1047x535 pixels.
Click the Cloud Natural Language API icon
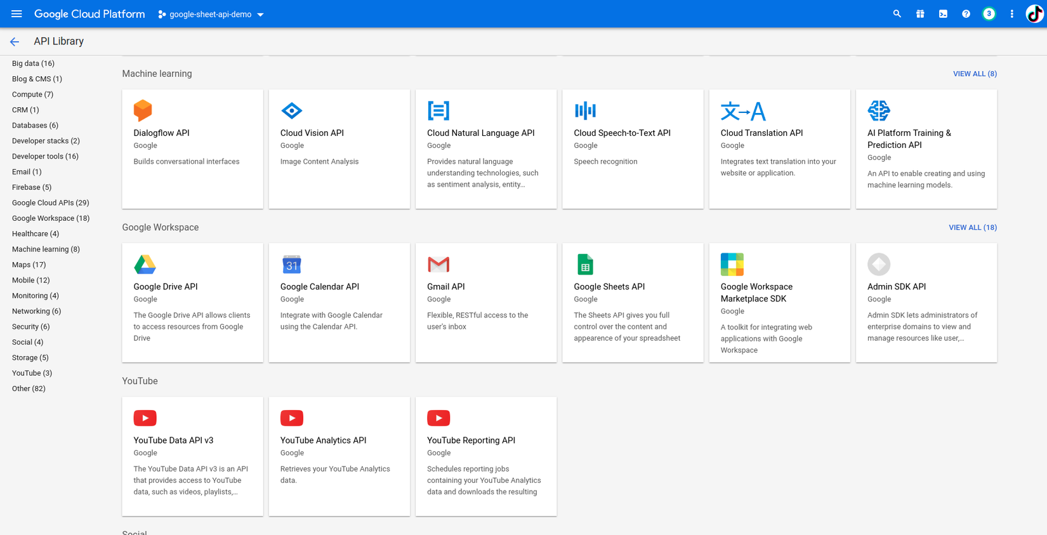click(438, 110)
